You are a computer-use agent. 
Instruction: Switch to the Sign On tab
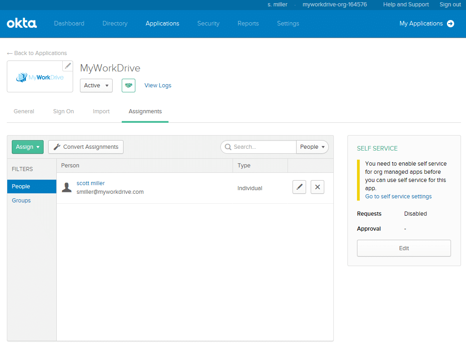coord(64,111)
